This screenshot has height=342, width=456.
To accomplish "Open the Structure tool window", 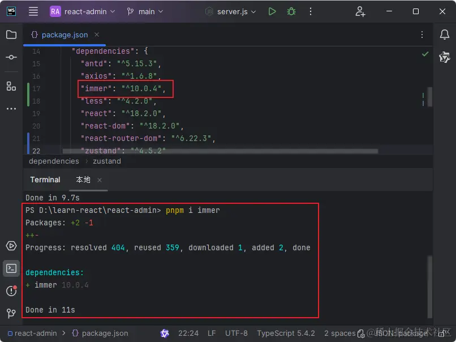I will [x=11, y=86].
